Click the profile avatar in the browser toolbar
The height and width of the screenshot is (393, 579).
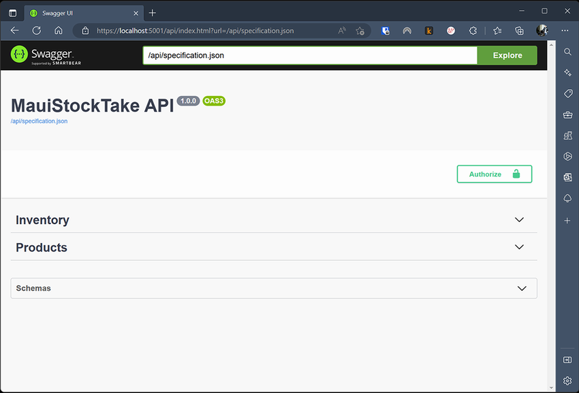coord(542,30)
